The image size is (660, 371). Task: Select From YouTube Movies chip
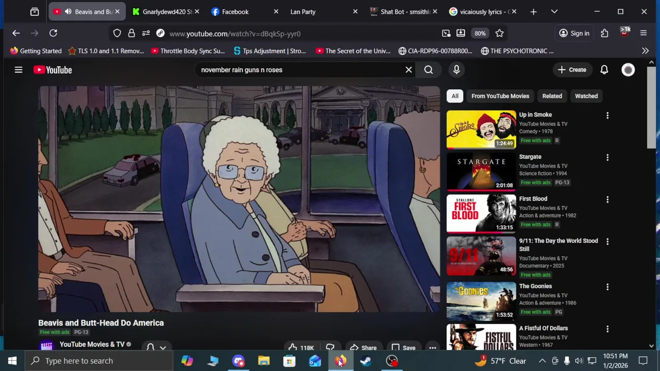point(500,96)
